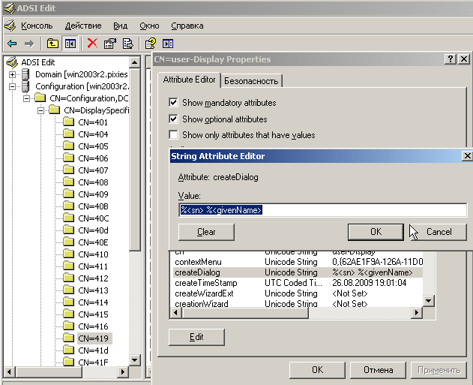
Task: Expand the Domain node in tree
Action: pos(12,74)
